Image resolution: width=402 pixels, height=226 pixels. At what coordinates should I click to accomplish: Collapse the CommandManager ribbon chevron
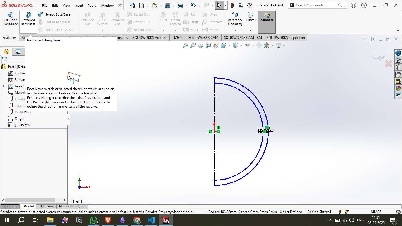398,30
